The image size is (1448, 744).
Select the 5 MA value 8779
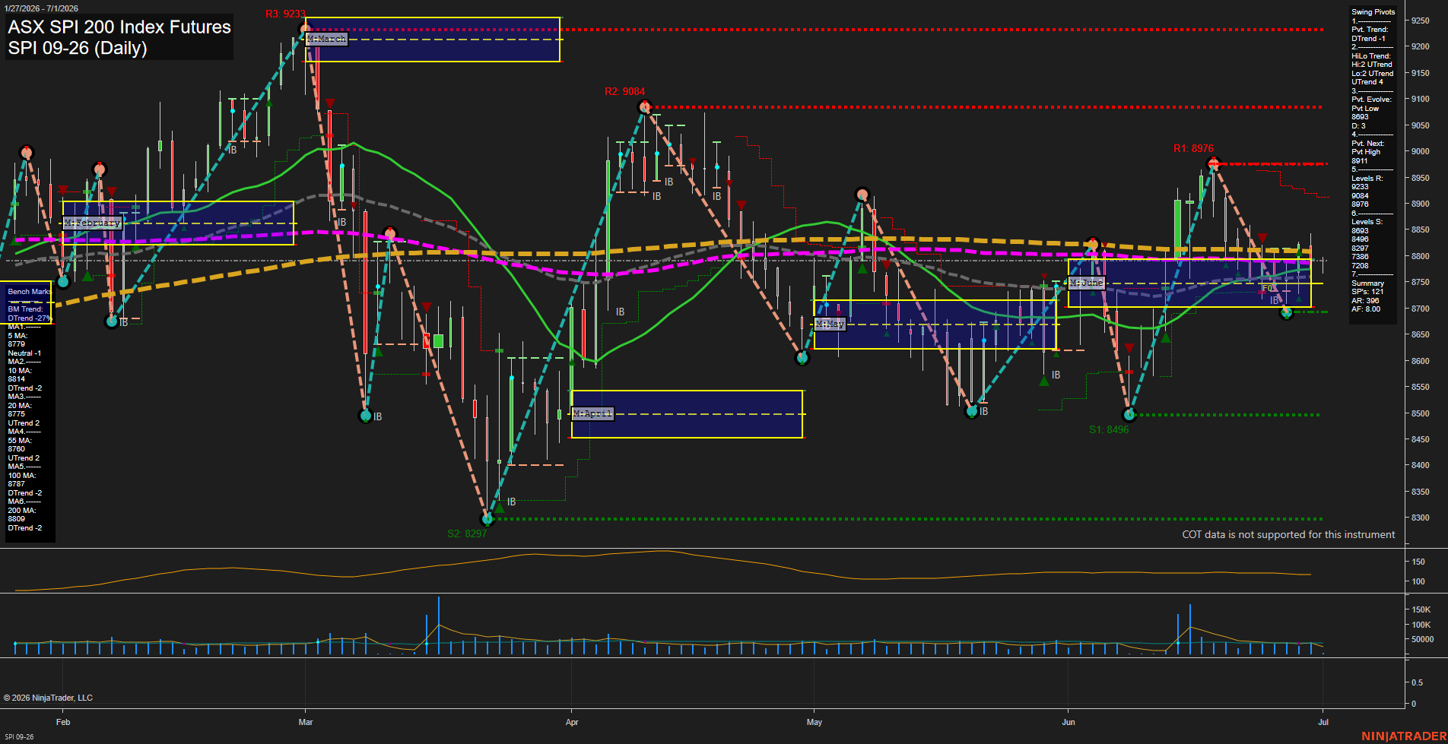coord(17,344)
